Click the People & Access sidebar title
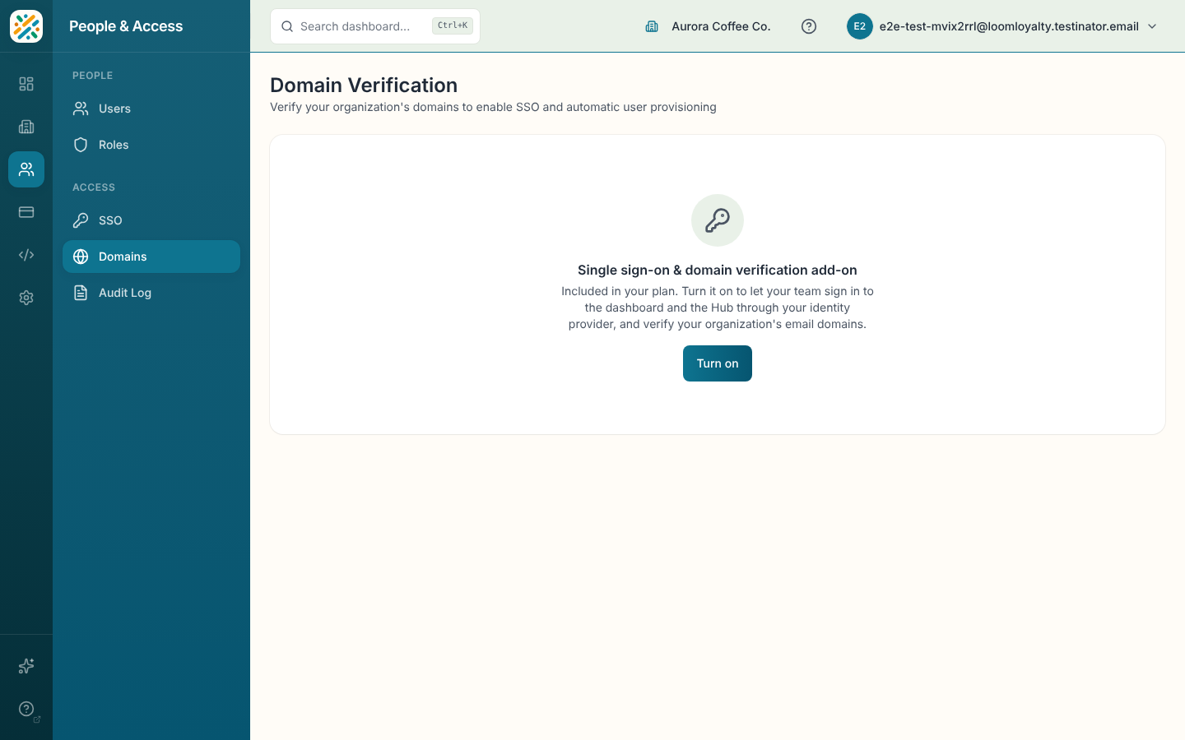The height and width of the screenshot is (740, 1185). point(126,26)
